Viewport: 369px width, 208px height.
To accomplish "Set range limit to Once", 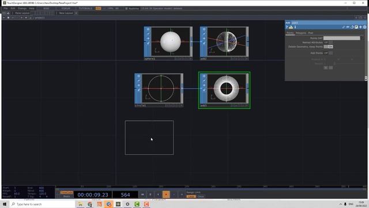I will (201, 196).
